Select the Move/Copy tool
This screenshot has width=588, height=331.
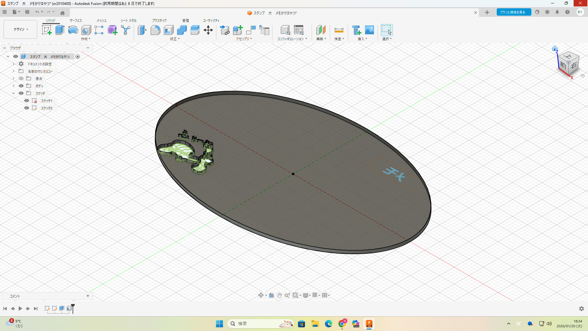click(208, 30)
